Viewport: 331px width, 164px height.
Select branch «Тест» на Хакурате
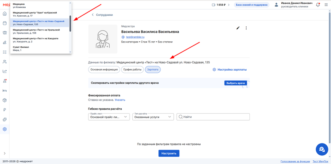[x=39, y=40]
